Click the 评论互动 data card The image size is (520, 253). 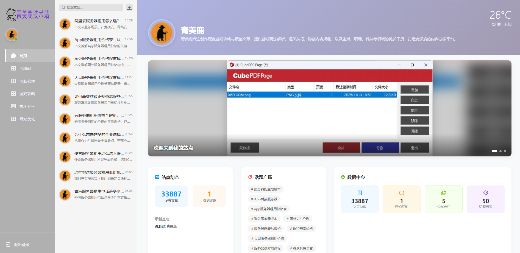(x=402, y=199)
